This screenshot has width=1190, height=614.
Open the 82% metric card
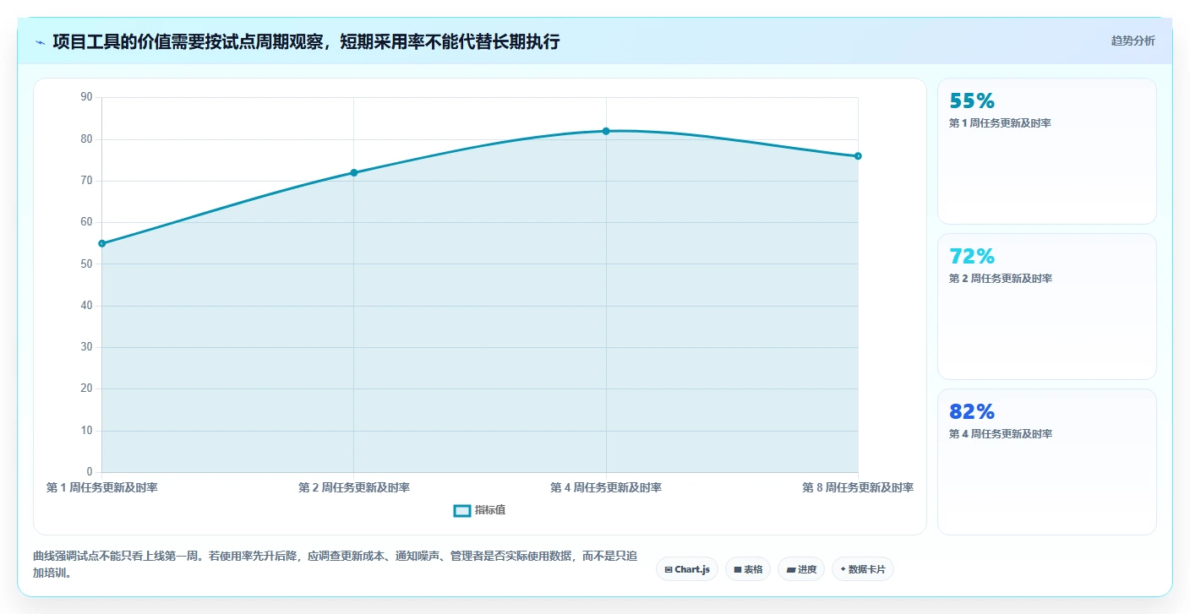1047,462
